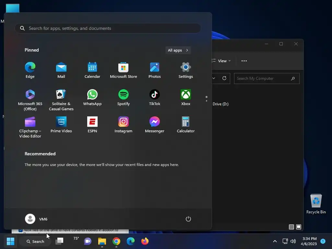Click the Search My Computer magnifier icon
The height and width of the screenshot is (249, 332).
293,78
